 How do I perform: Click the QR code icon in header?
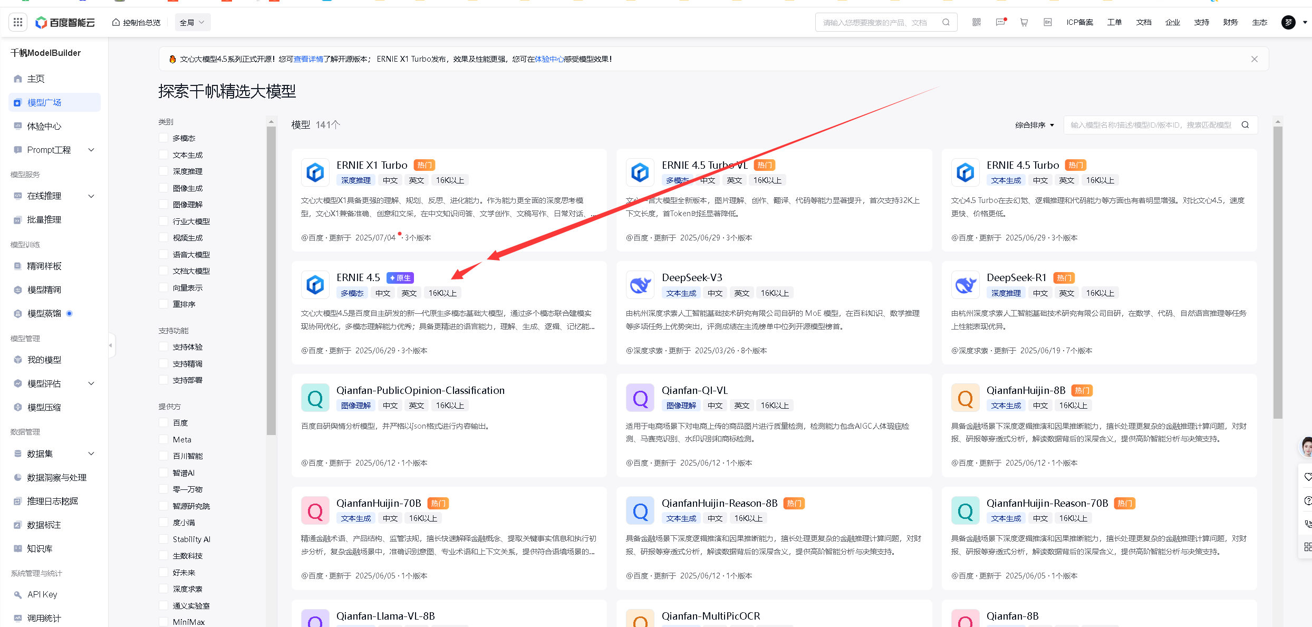pyautogui.click(x=977, y=22)
